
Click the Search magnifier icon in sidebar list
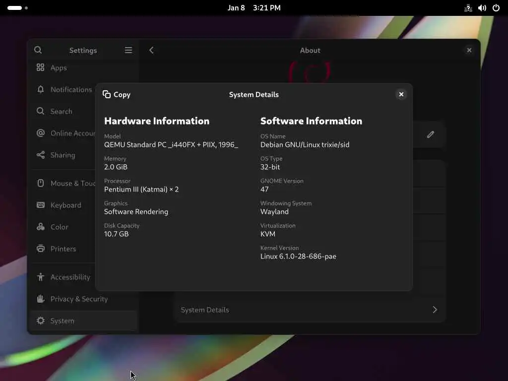click(x=41, y=111)
